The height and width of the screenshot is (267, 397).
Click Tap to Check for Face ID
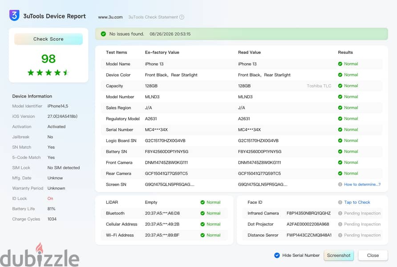357,202
